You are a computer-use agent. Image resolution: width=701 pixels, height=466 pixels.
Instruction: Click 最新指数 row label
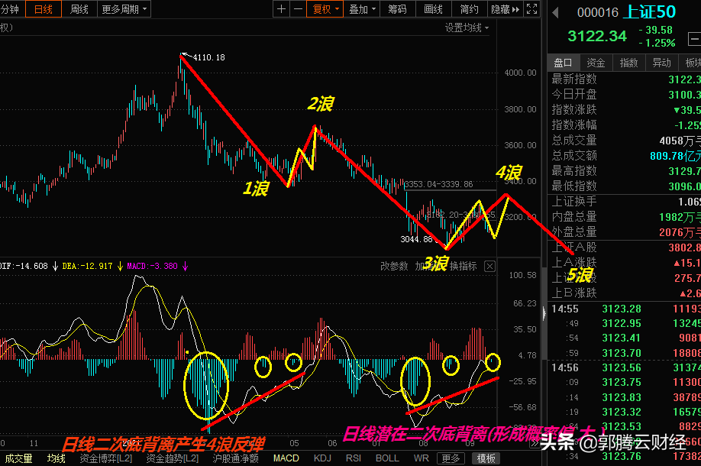tap(574, 79)
